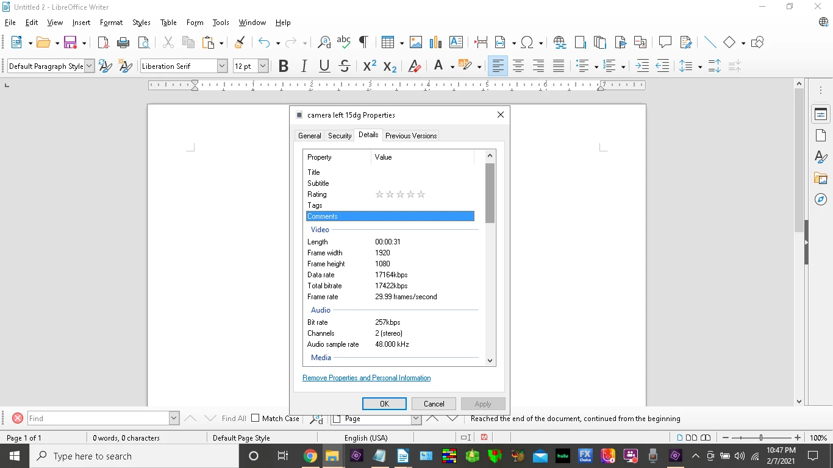Click the Export as PDF icon
Image resolution: width=833 pixels, height=468 pixels.
click(x=104, y=42)
